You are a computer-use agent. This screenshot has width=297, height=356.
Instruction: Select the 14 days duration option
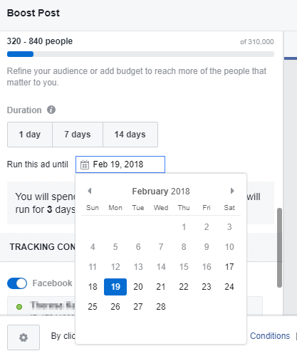click(130, 135)
